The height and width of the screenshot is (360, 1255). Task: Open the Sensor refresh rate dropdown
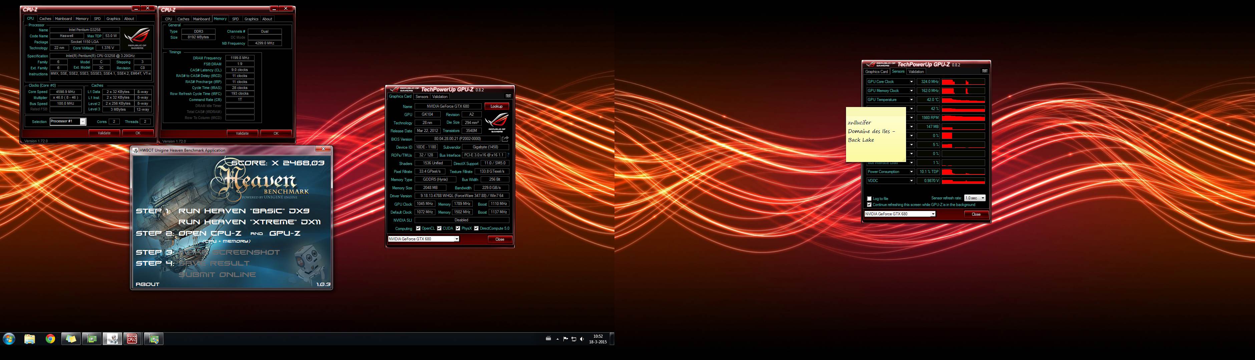[x=975, y=198]
